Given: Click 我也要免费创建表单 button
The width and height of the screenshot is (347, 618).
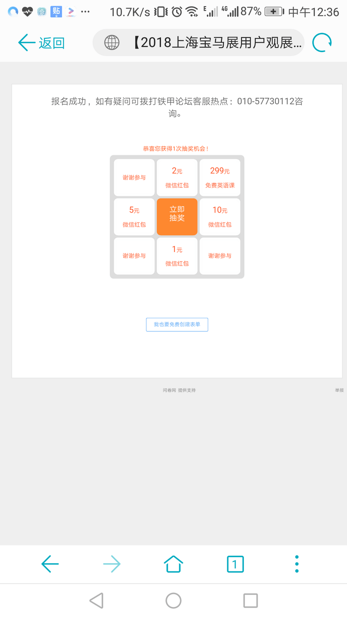Looking at the screenshot, I should [177, 325].
